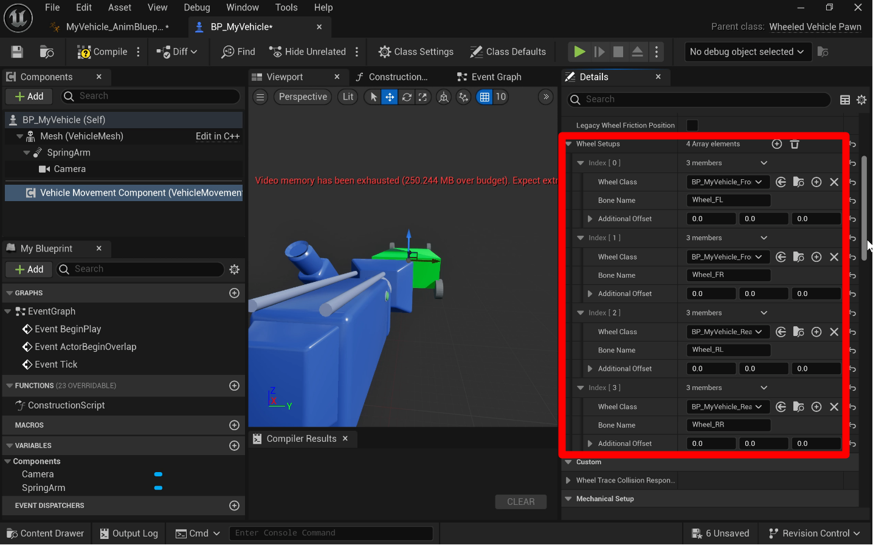The width and height of the screenshot is (873, 545).
Task: Toggle the coordinate space icon in viewport
Action: (x=444, y=97)
